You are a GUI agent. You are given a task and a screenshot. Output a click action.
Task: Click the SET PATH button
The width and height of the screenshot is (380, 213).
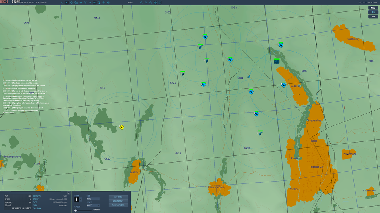pos(118,197)
